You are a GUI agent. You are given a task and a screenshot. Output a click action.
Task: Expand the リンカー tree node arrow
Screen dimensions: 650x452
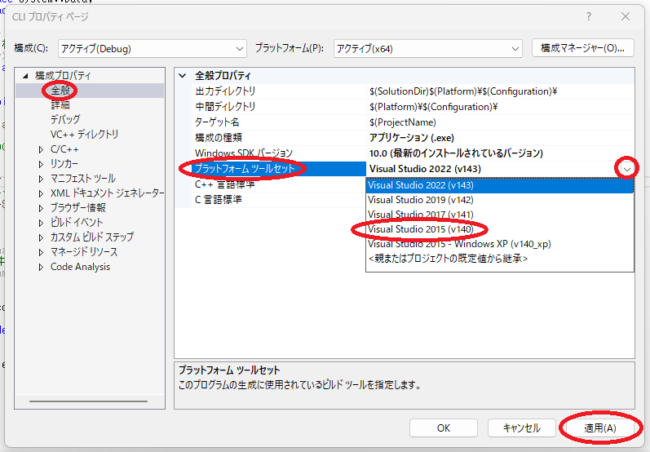tap(42, 164)
